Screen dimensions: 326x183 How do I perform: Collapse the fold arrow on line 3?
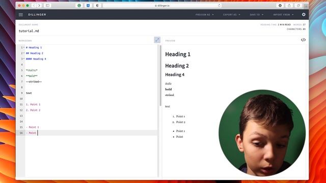click(x=24, y=59)
